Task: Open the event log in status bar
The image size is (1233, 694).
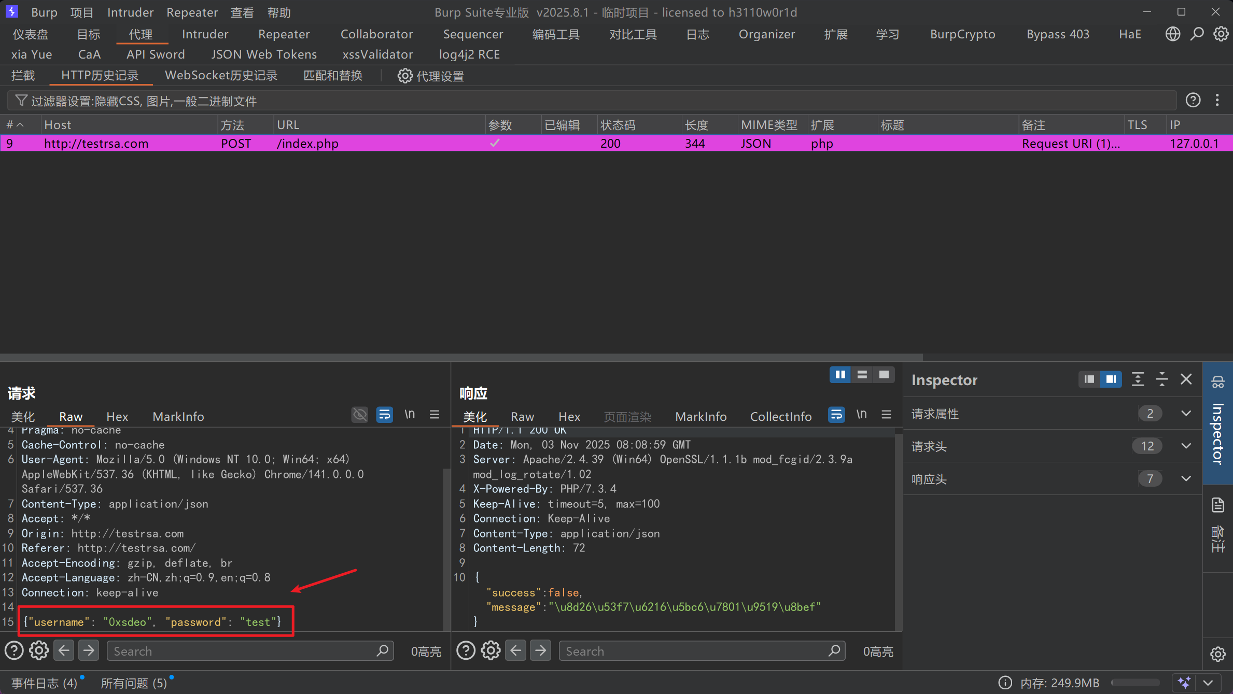Action: pyautogui.click(x=44, y=683)
